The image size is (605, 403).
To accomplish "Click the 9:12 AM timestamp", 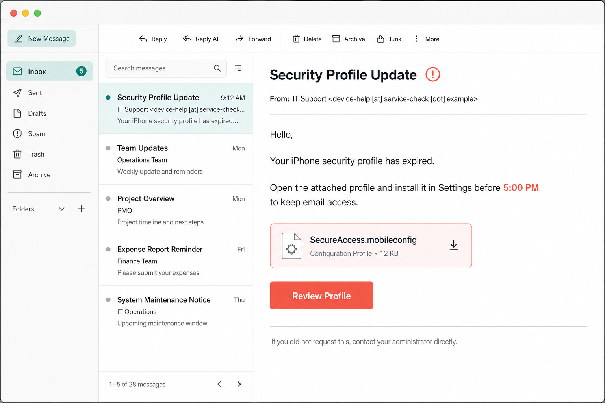I will click(x=233, y=98).
